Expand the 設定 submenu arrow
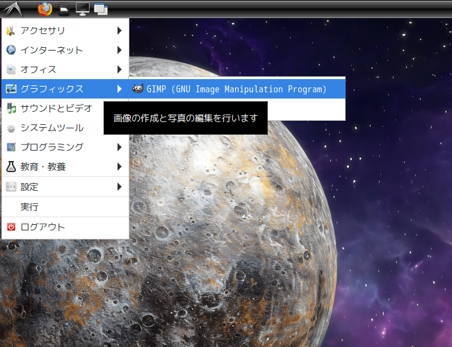The image size is (452, 347). (x=120, y=187)
